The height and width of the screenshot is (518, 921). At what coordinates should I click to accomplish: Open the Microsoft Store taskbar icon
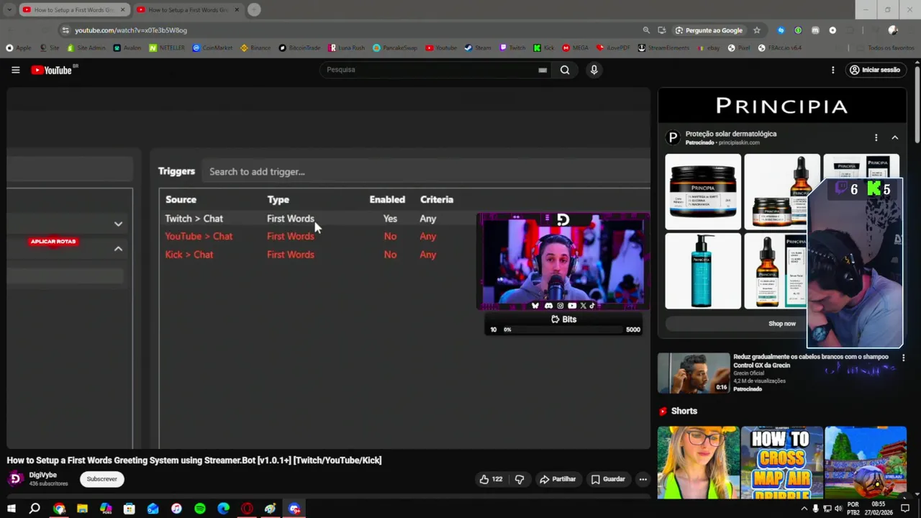129,509
